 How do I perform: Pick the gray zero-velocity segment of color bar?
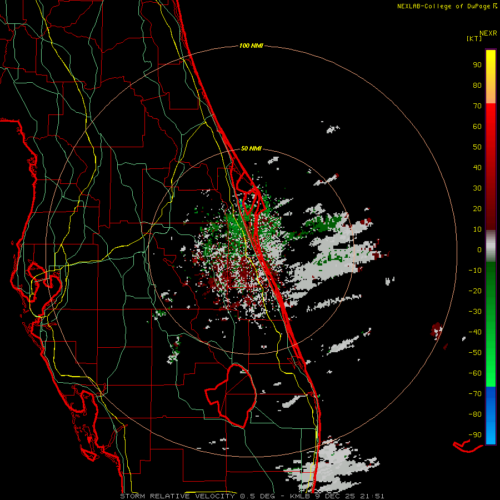(x=491, y=246)
